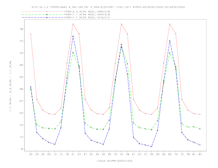Click green NAM circle marker at hour 81
Viewport: 218px width, 168px height.
(x=194, y=127)
